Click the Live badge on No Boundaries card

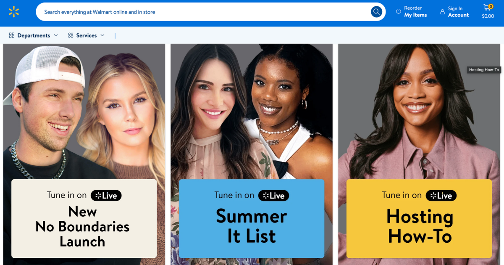coord(106,196)
